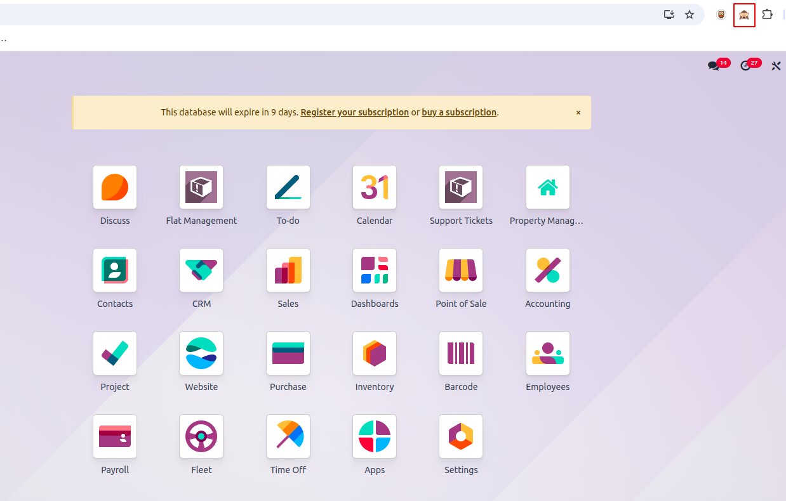Open the Accounting app
This screenshot has height=501, width=786.
[x=548, y=270]
